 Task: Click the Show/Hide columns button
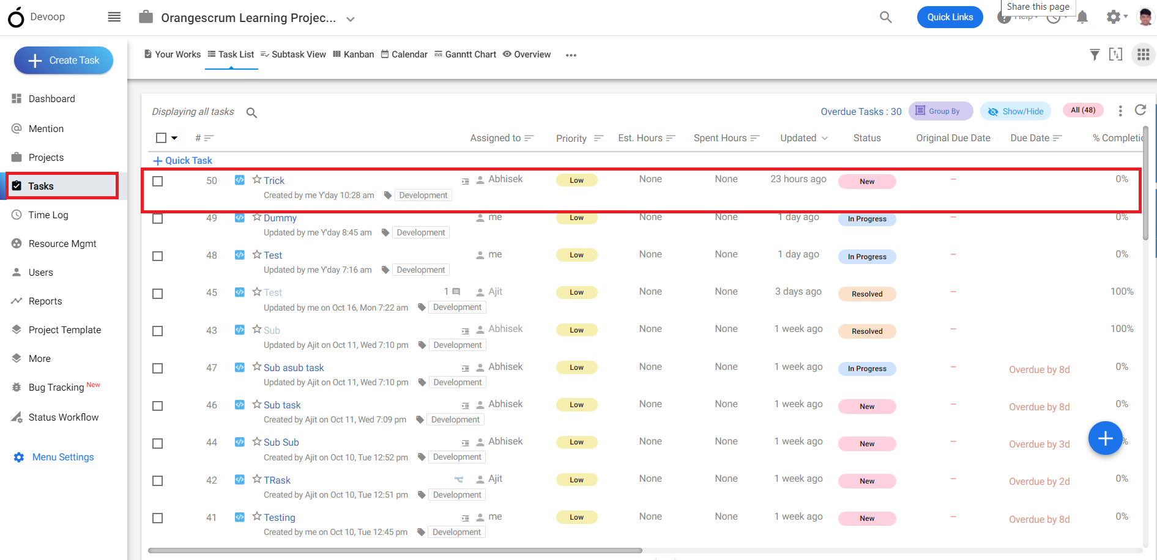coord(1016,111)
